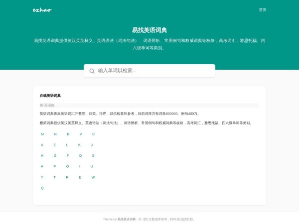Image resolution: width=299 pixels, height=224 pixels.
Task: Browse words starting with O
Action: 67,166
